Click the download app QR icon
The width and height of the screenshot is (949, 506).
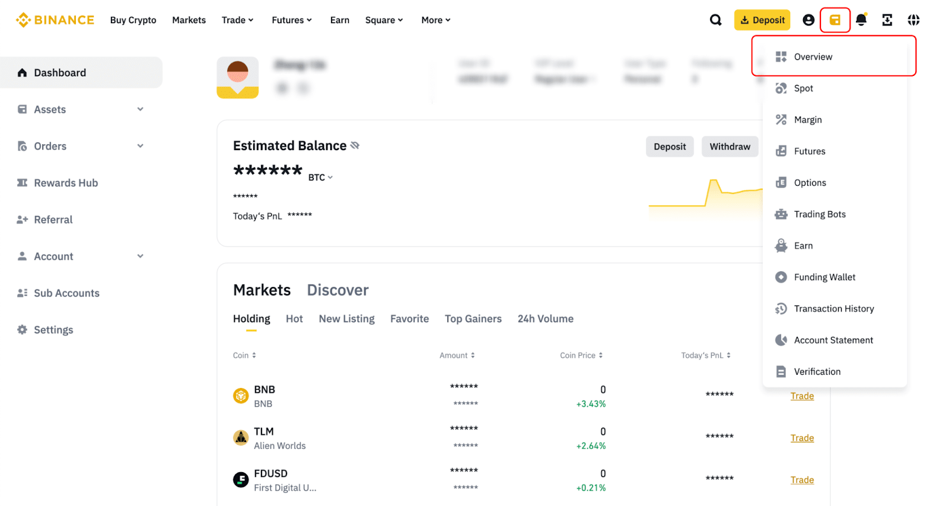[887, 20]
